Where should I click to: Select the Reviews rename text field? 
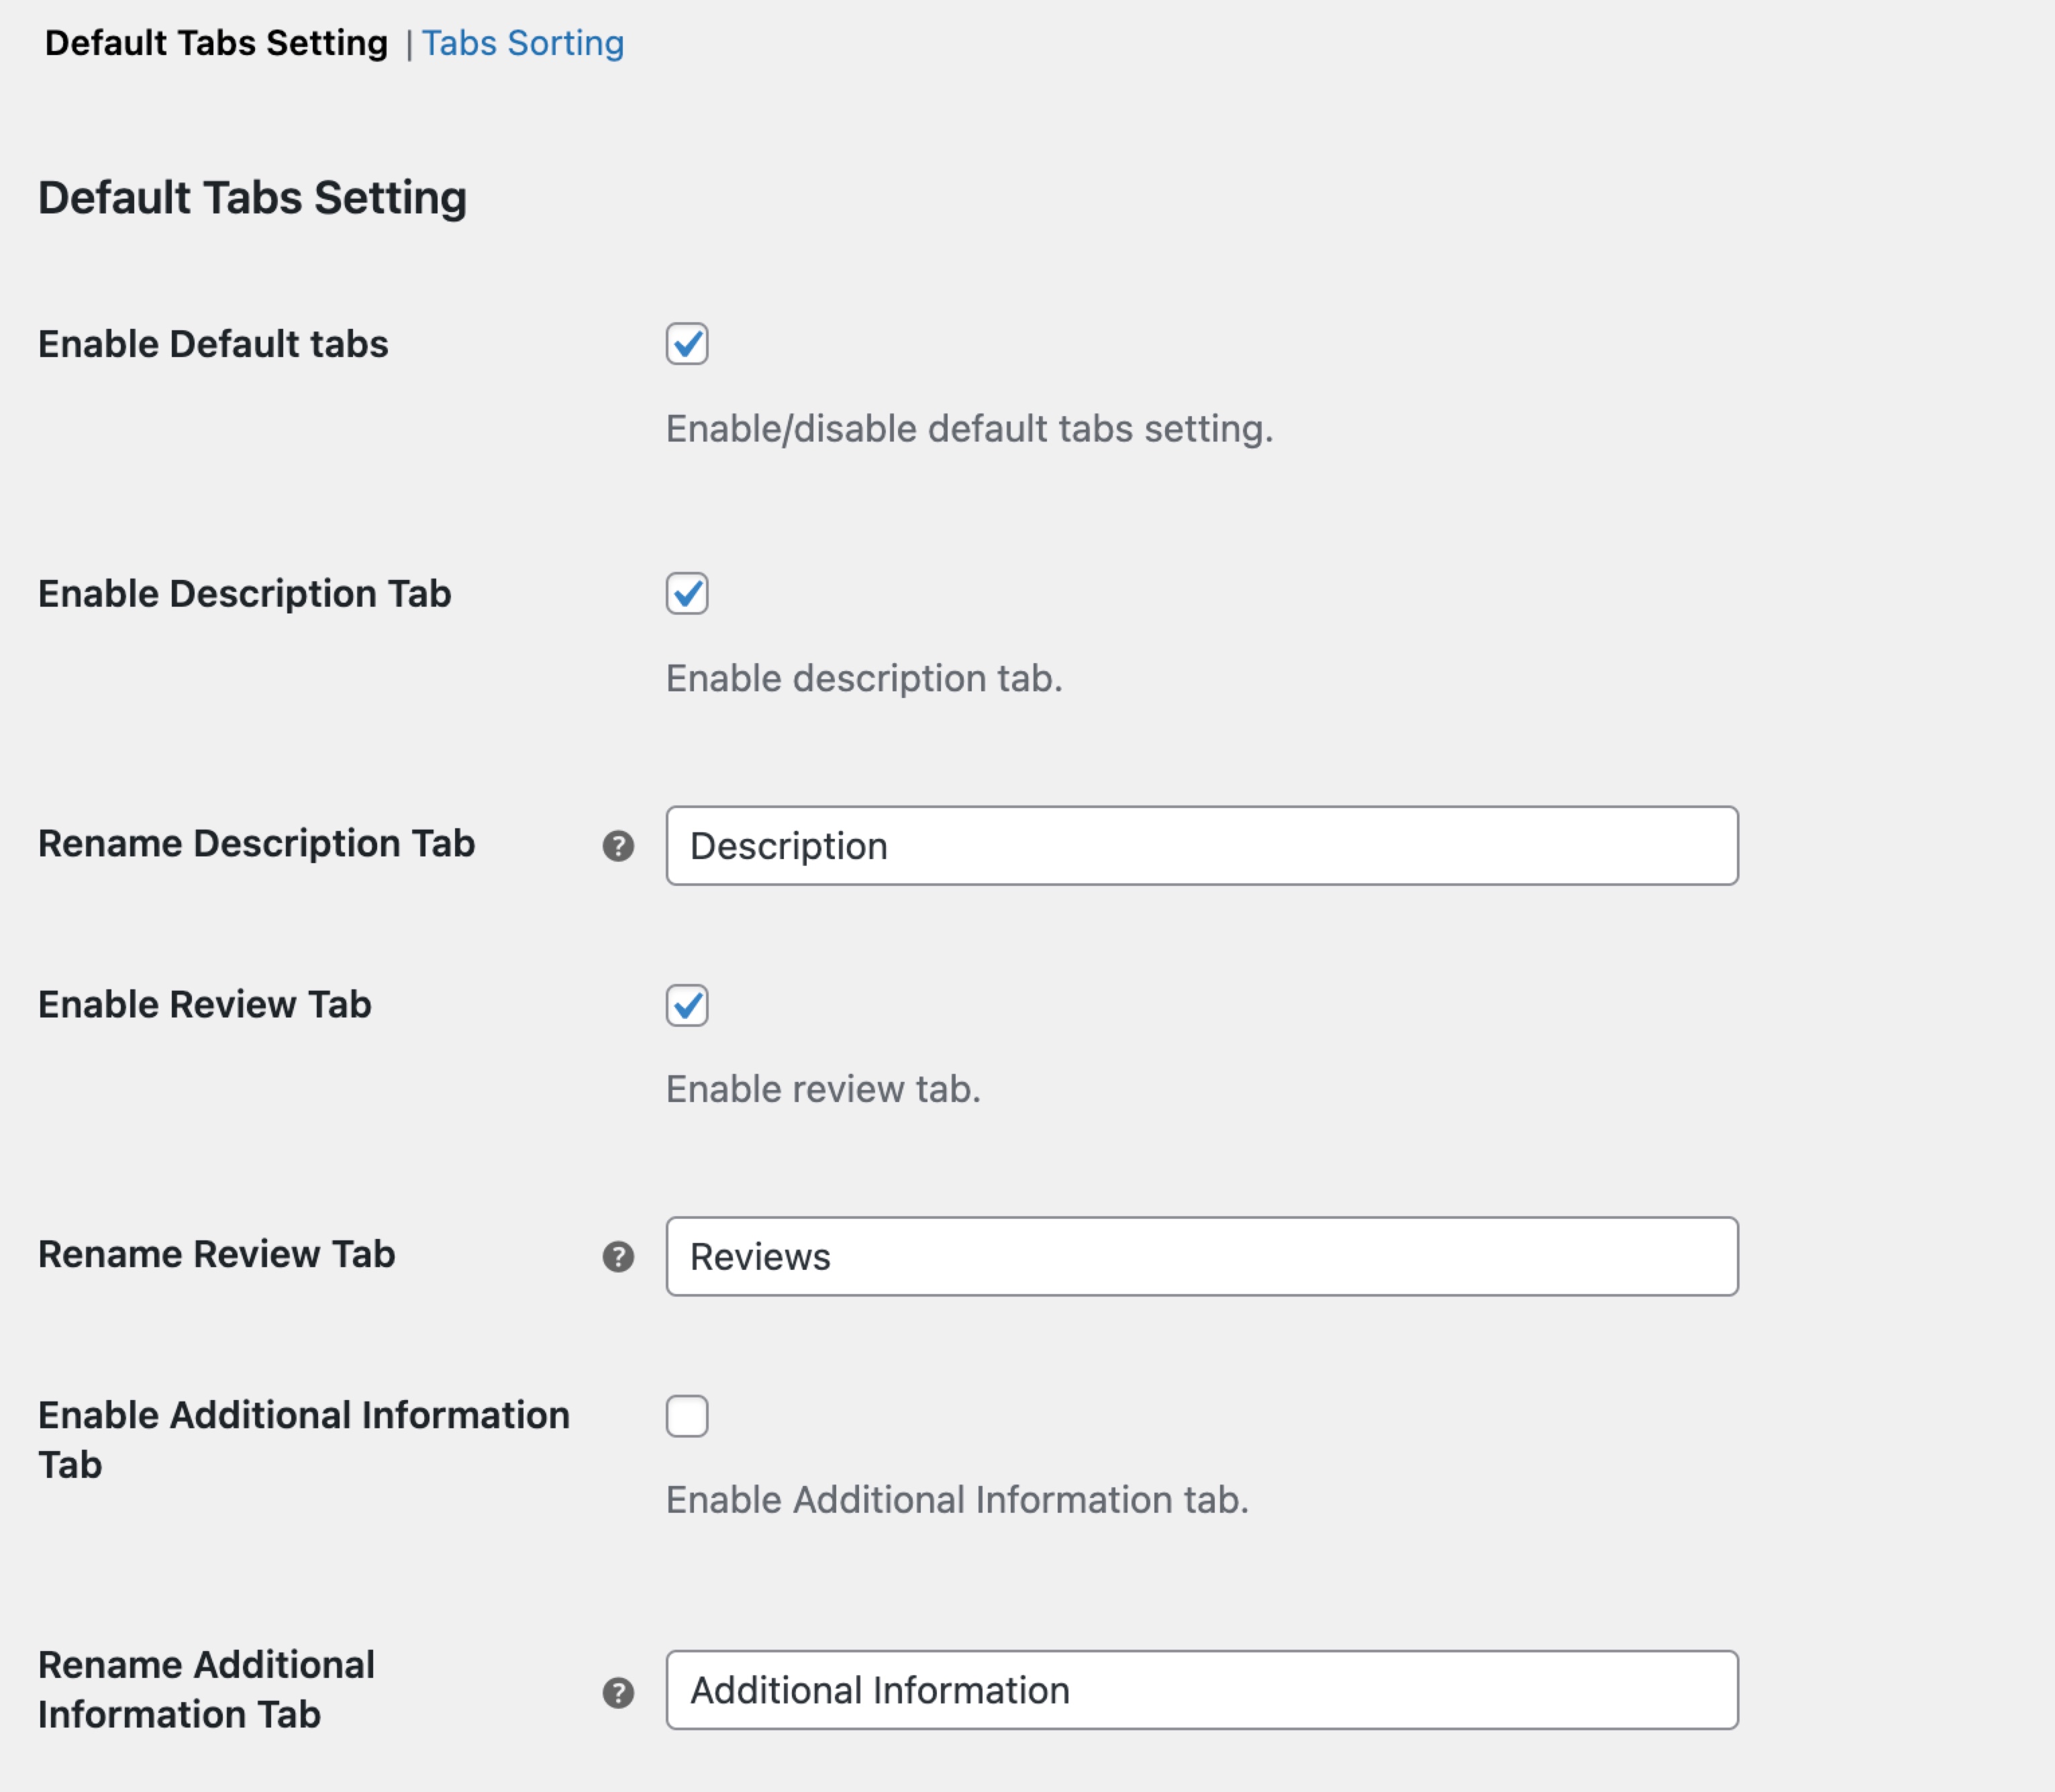(1200, 1257)
